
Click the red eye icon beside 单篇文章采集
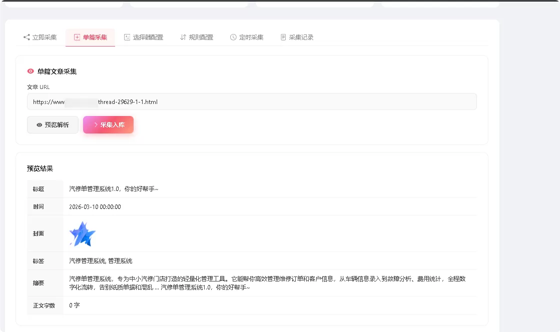[30, 71]
